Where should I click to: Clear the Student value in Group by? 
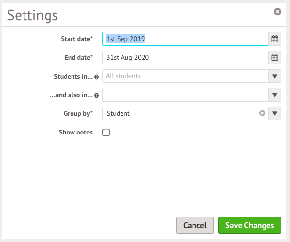pos(262,113)
